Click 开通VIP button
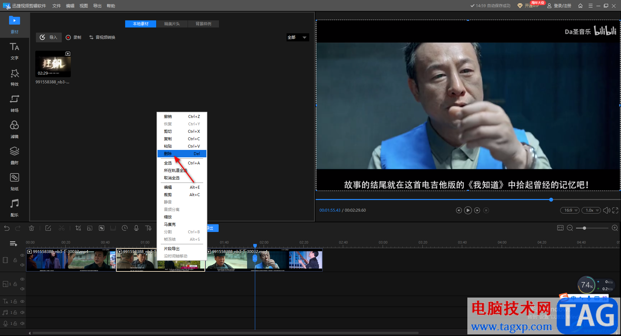The image size is (621, 336). pos(528,6)
